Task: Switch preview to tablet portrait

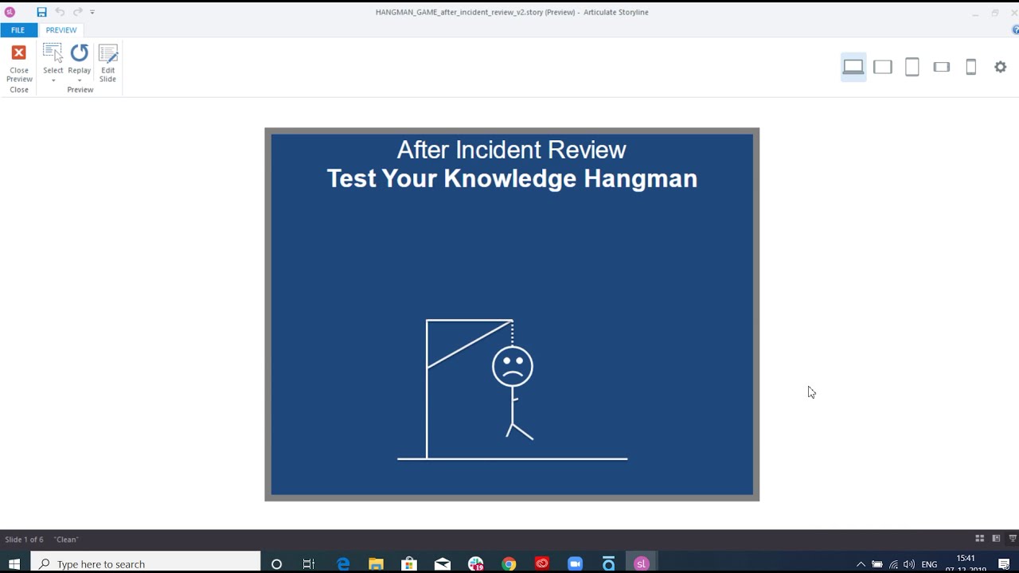Action: point(912,67)
